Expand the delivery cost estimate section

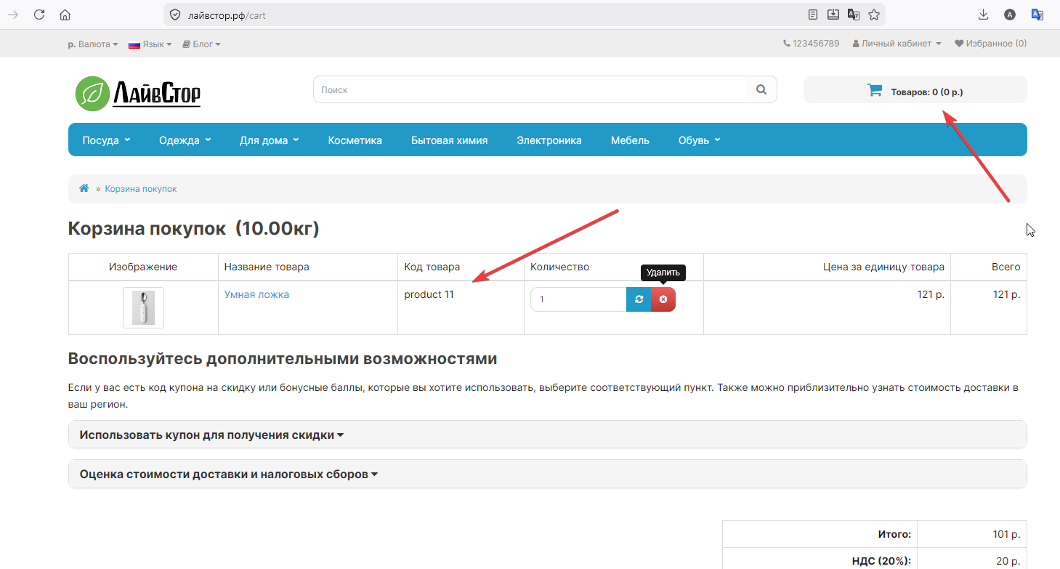[229, 475]
